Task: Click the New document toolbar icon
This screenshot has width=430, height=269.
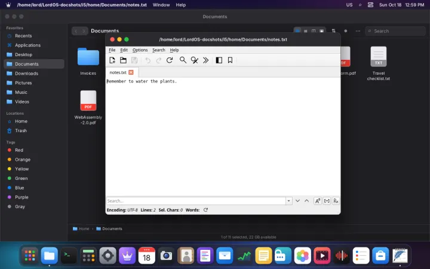Action: 112,60
